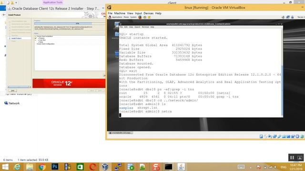The image size is (305, 171).
Task: Open VirtualBox from the taskbar
Action: click(105, 167)
